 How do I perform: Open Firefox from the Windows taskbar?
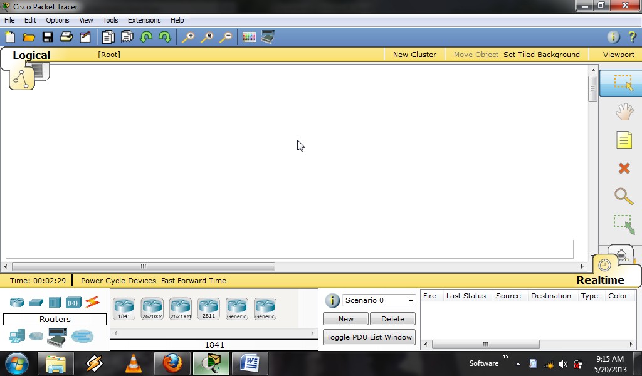click(x=172, y=363)
